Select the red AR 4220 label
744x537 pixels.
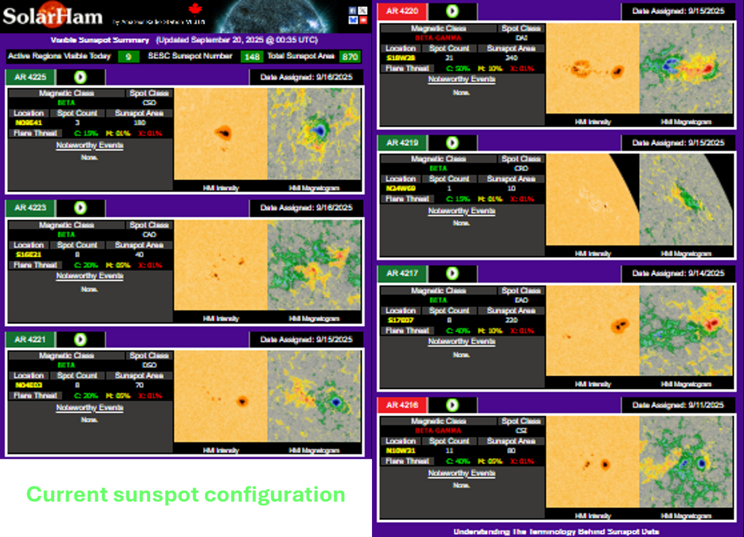(x=402, y=11)
